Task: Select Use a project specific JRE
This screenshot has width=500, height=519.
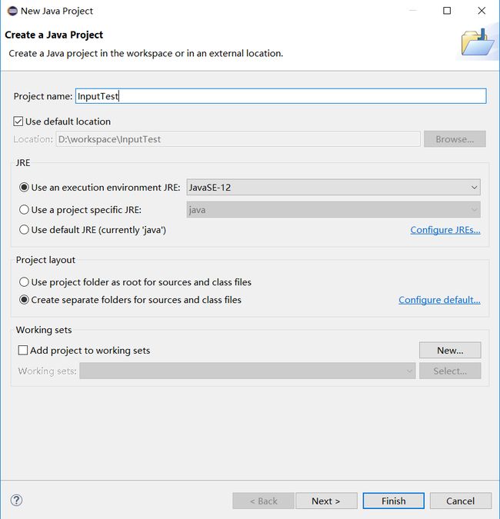Action: pos(25,210)
